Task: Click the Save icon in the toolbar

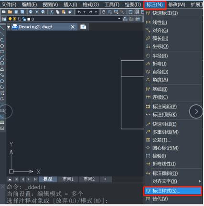Action: click(x=16, y=12)
